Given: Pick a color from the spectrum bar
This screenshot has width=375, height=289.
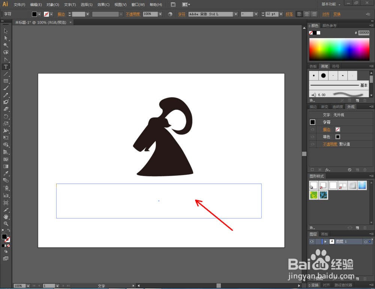Looking at the screenshot, I should tap(339, 49).
